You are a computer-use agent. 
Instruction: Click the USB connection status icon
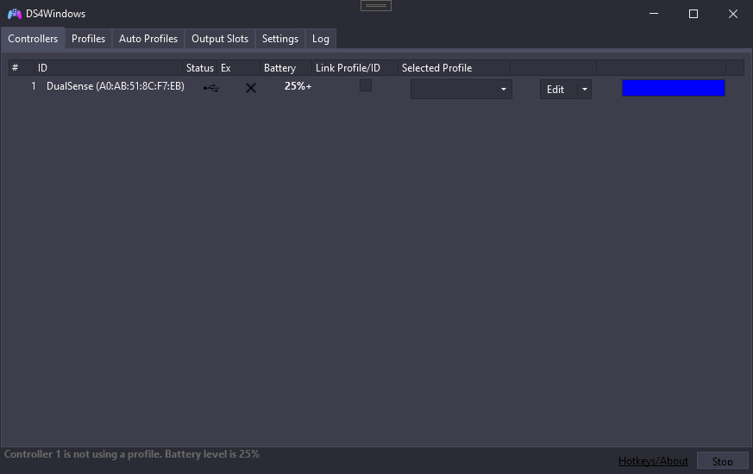[211, 88]
